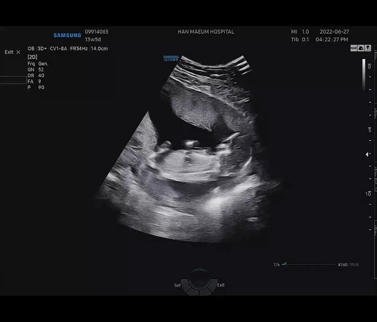Viewport: 377px width, 322px height.
Task: Click the FR34Hz frame rate label
Action: click(79, 49)
